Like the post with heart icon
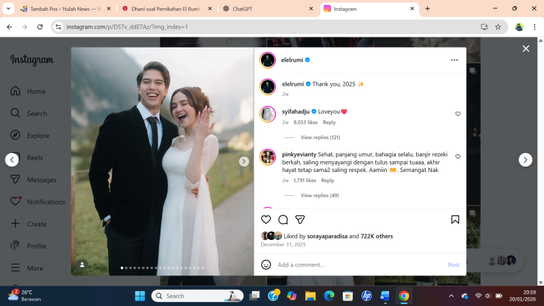 pos(266,220)
